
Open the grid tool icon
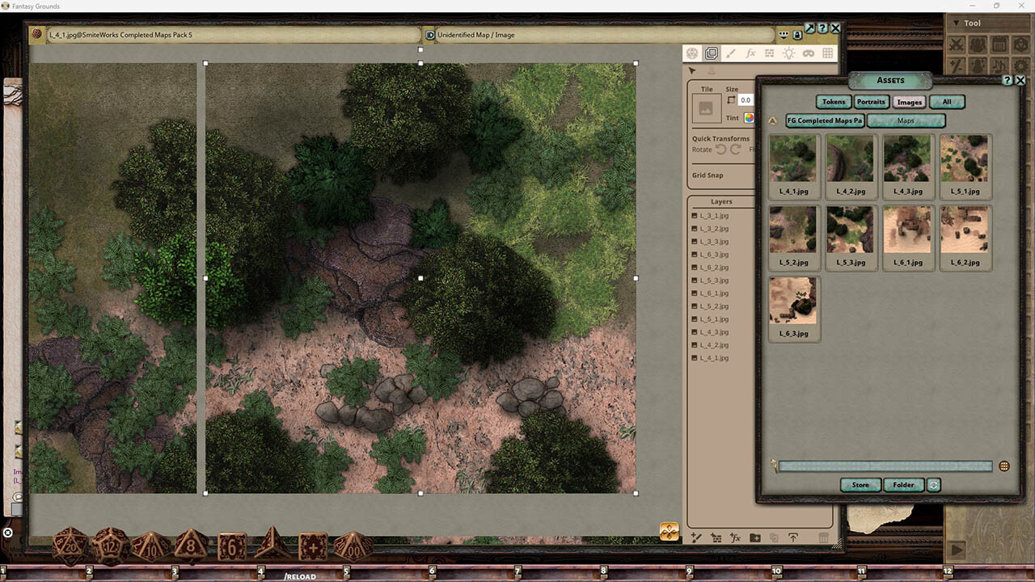click(x=829, y=53)
